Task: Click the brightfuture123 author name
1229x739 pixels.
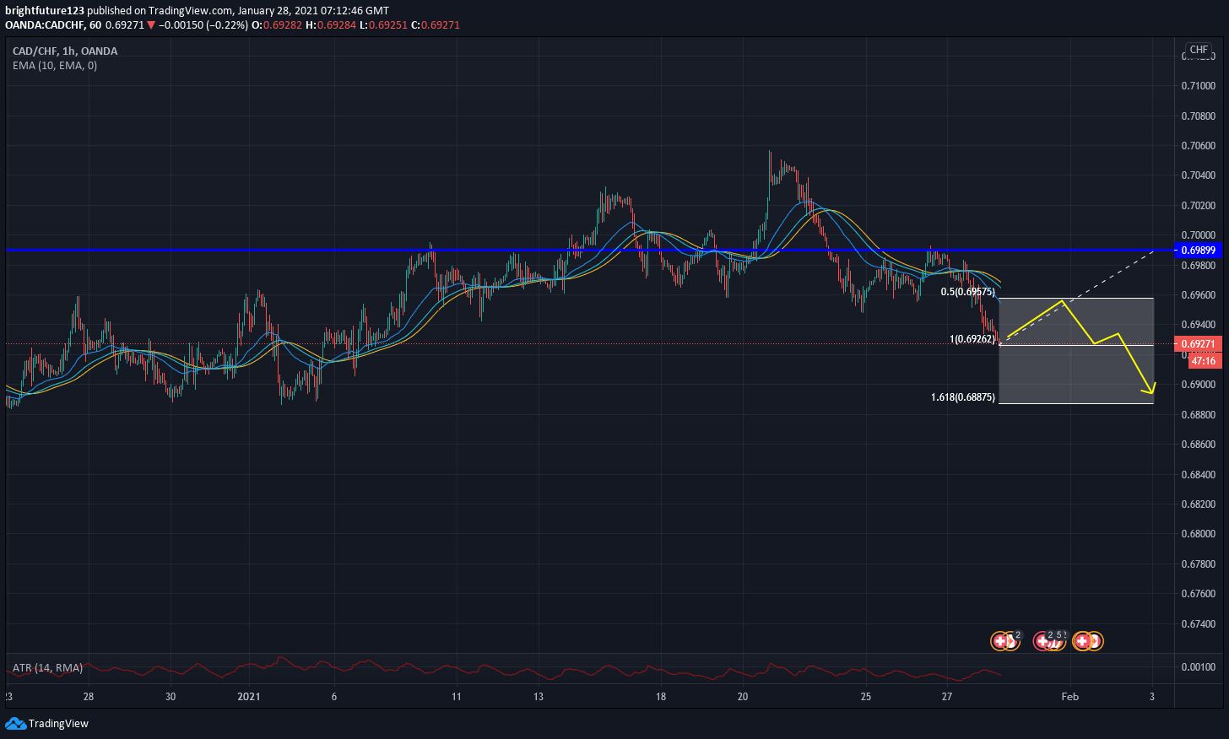Action: tap(43, 10)
